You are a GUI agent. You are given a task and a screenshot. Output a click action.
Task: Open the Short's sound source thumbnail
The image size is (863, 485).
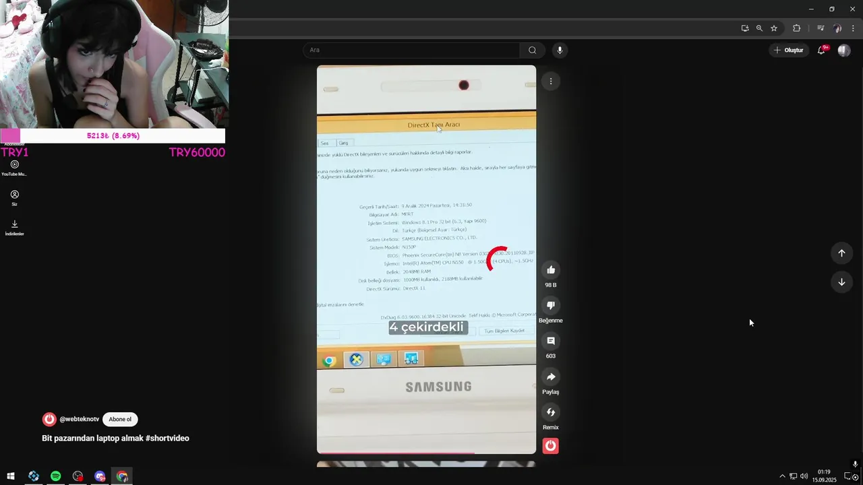(x=551, y=446)
